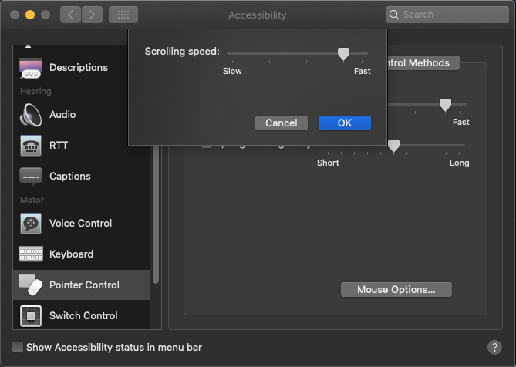Show all preferences grid button
This screenshot has width=516, height=367.
123,15
